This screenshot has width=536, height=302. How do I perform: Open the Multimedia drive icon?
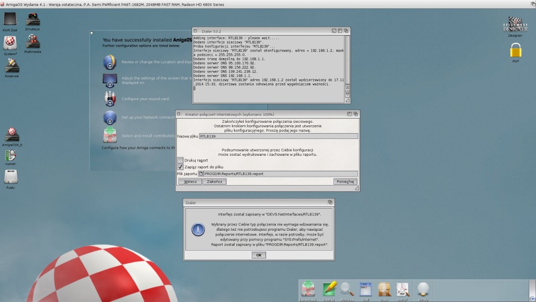(32, 41)
